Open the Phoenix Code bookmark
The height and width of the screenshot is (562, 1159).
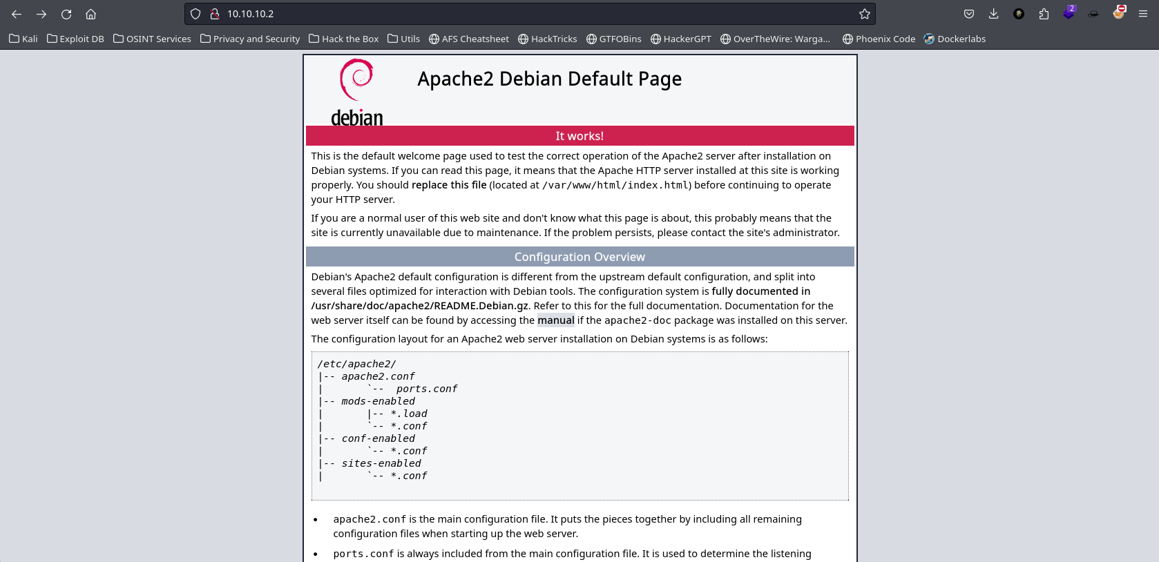tap(879, 39)
